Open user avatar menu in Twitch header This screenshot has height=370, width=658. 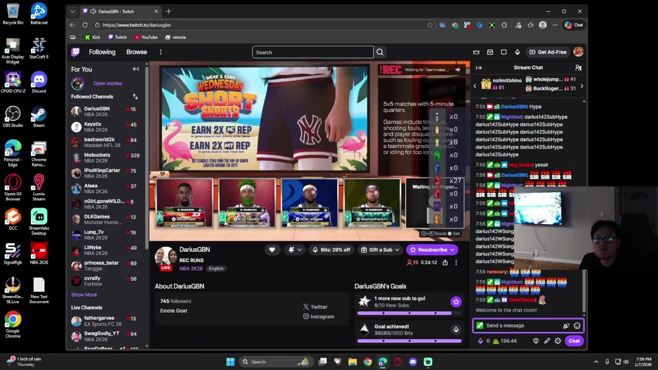578,52
